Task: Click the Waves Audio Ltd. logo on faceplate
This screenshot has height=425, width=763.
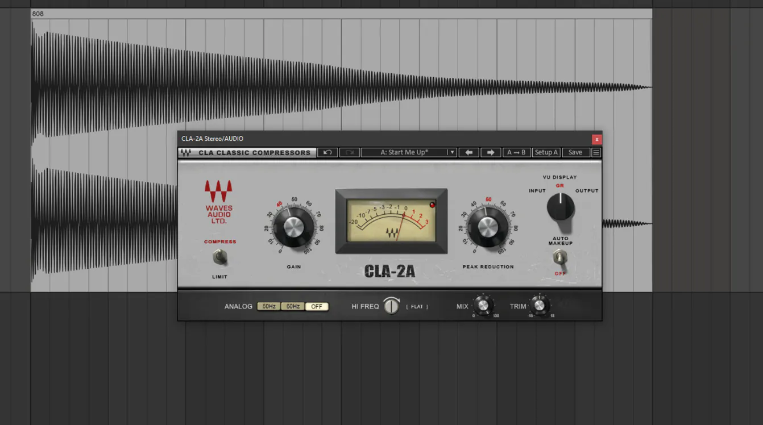Action: 219,202
